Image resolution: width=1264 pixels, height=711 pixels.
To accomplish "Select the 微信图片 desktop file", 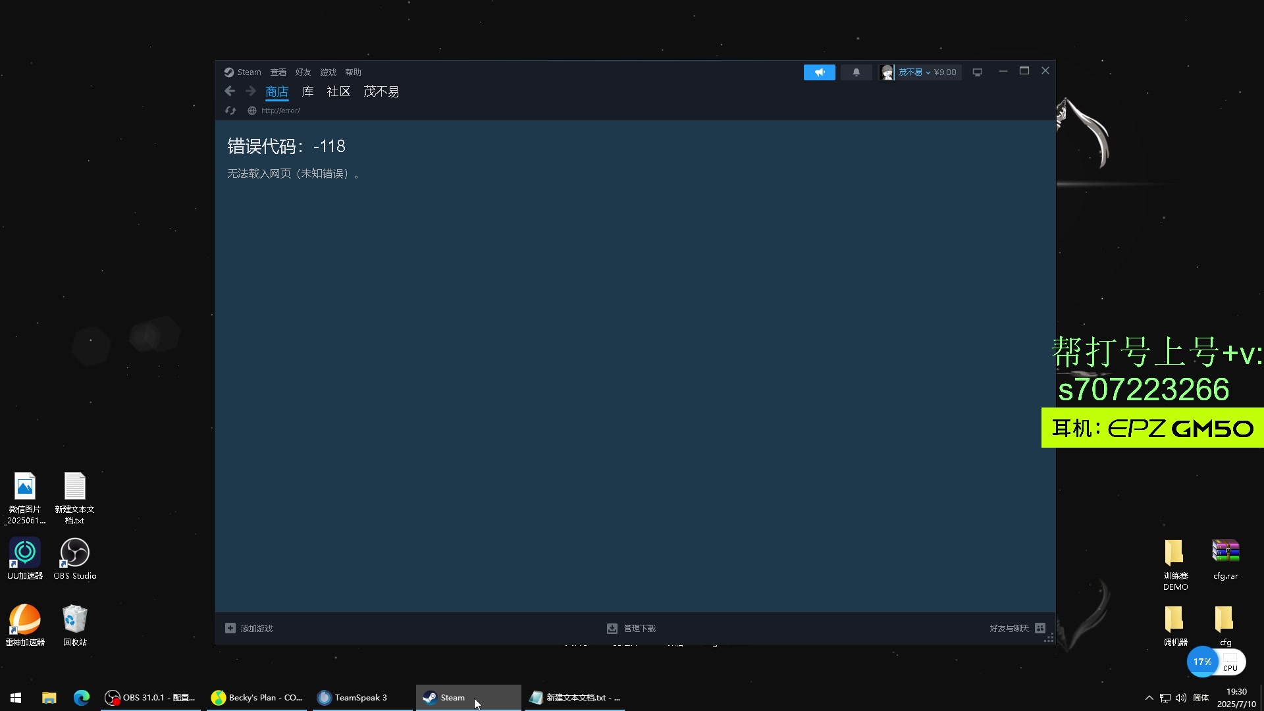I will pos(25,498).
